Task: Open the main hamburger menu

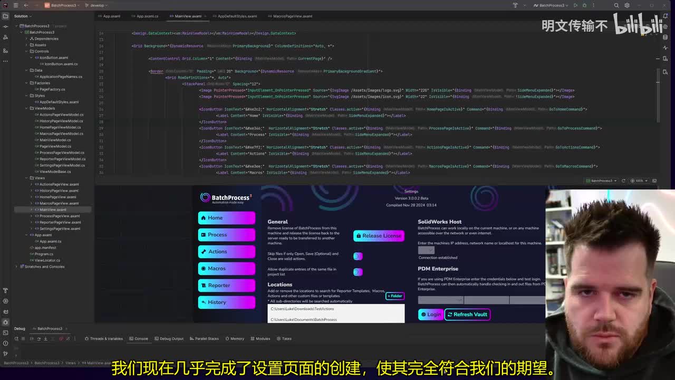Action: (16, 5)
